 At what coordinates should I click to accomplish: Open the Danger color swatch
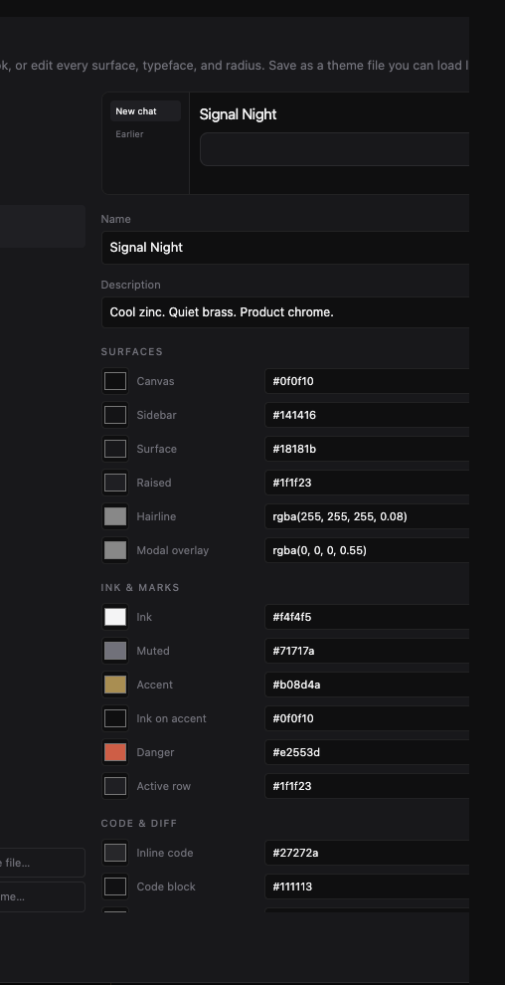pyautogui.click(x=114, y=753)
